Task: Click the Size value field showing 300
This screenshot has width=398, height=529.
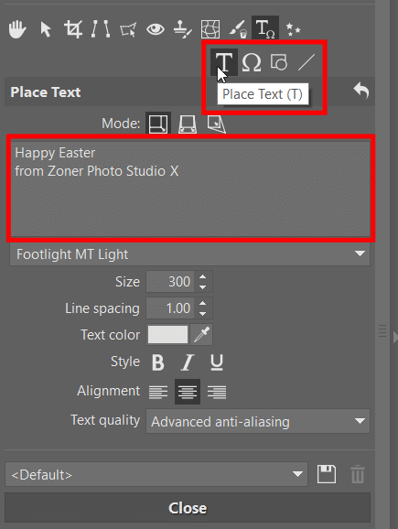Action: [170, 281]
